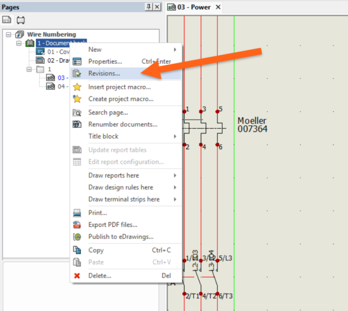Open the Title block submenu
348x311 pixels.
click(126, 136)
